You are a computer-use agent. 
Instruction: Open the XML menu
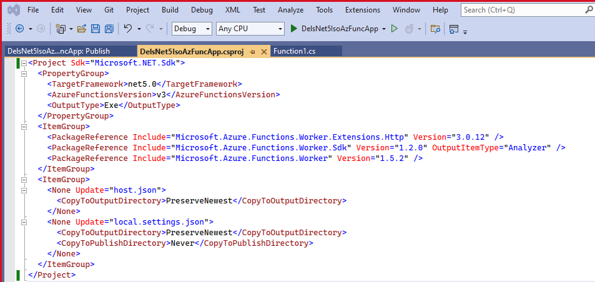pyautogui.click(x=232, y=10)
